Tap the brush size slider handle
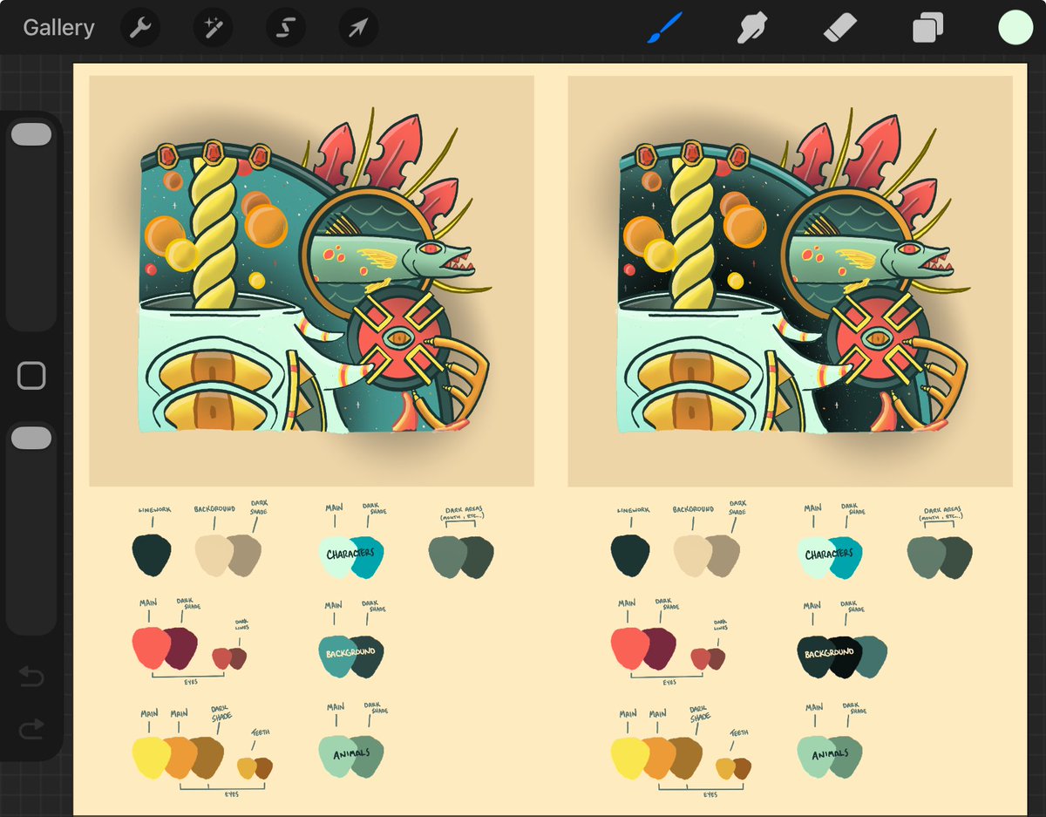Image resolution: width=1046 pixels, height=817 pixels. (31, 134)
